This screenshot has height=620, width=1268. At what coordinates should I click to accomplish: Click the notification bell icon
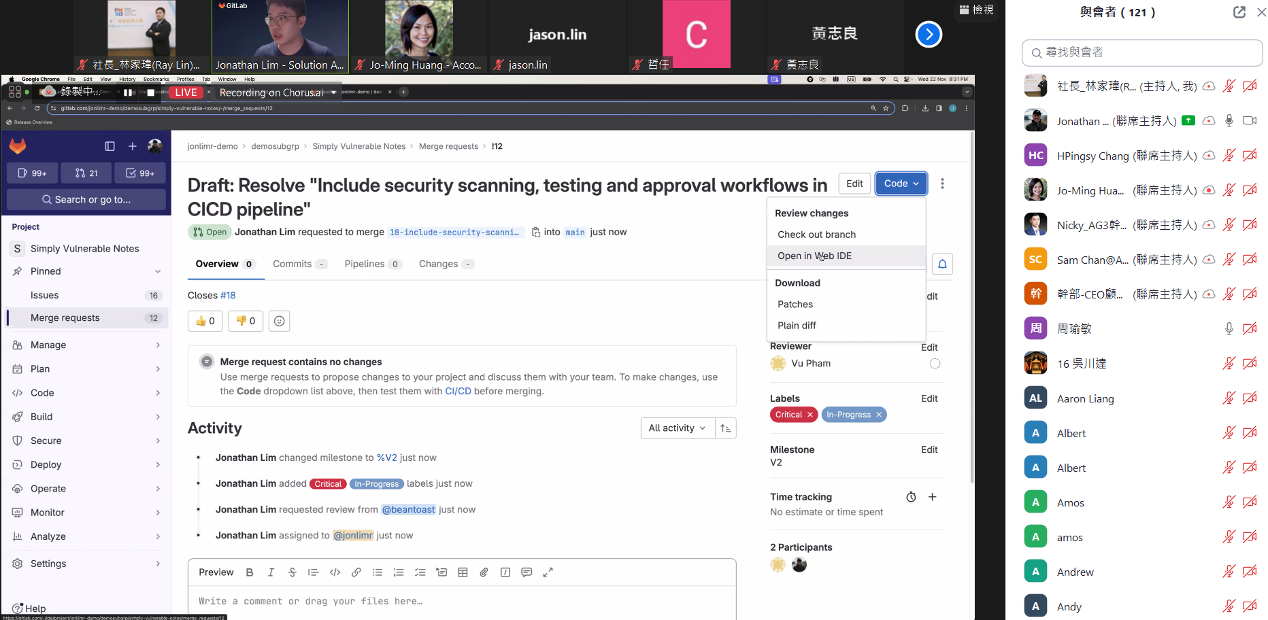pos(942,264)
